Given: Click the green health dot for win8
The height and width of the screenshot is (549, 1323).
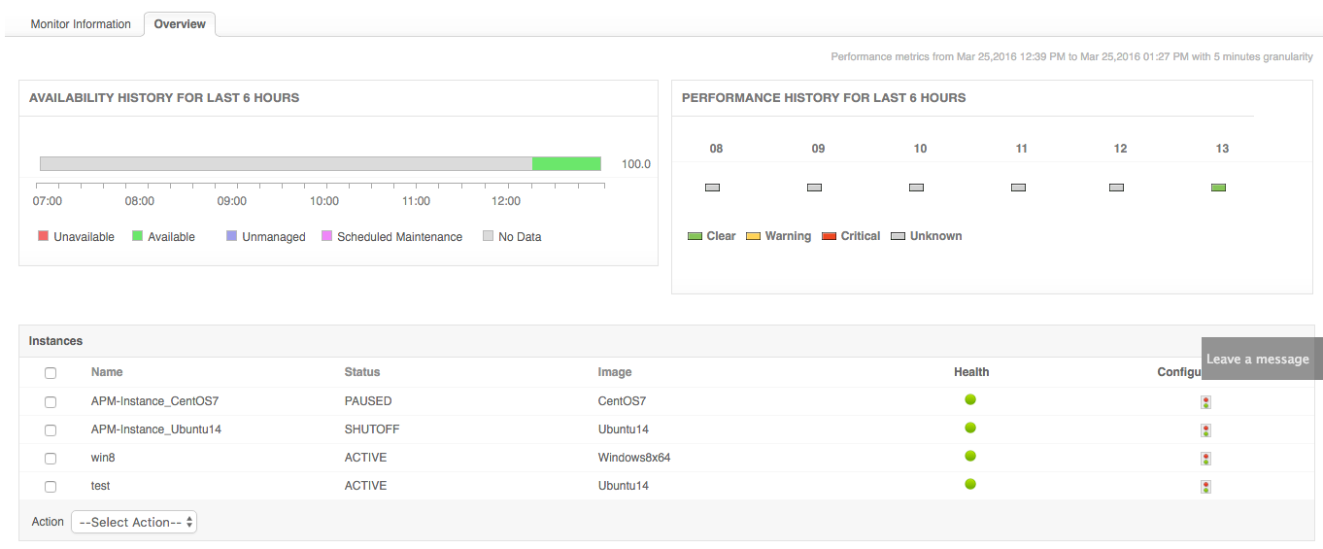Looking at the screenshot, I should pos(970,456).
